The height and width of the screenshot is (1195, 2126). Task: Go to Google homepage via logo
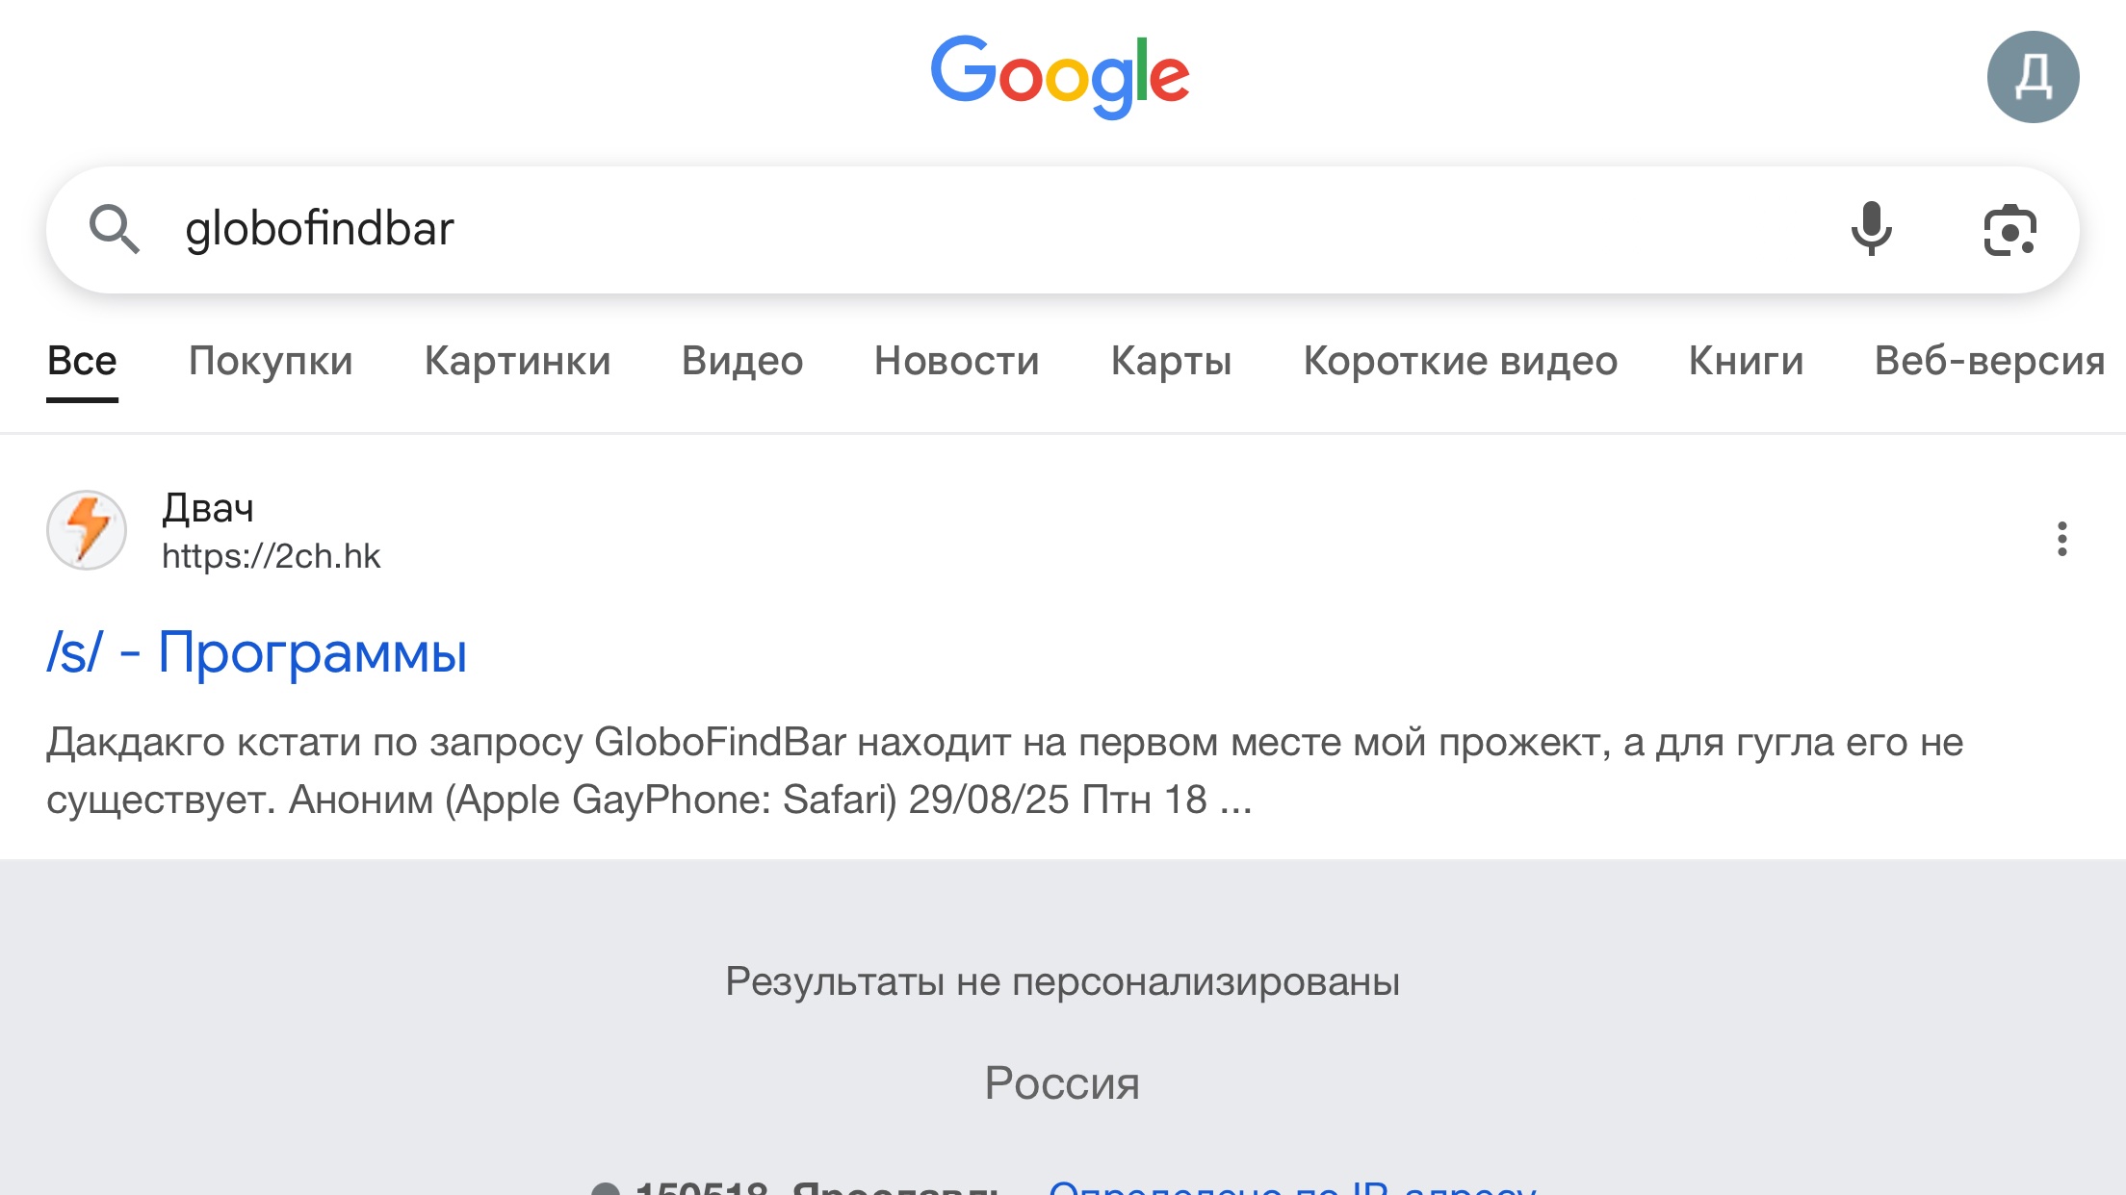1060,75
